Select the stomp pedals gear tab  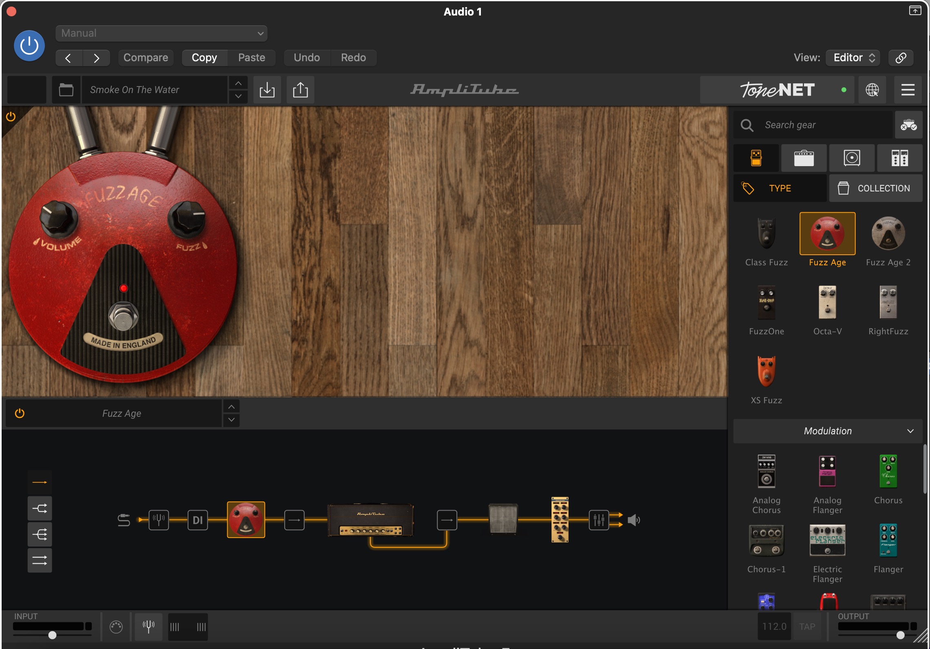coord(756,158)
